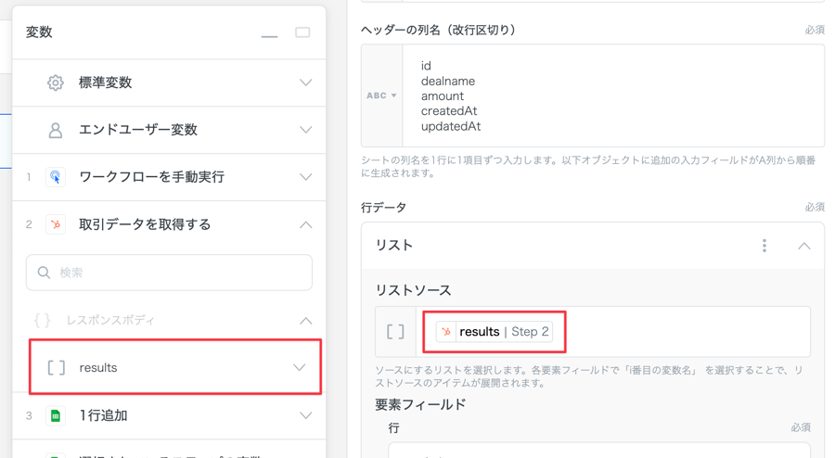Collapse the レスポンスボディ group

pos(305,320)
